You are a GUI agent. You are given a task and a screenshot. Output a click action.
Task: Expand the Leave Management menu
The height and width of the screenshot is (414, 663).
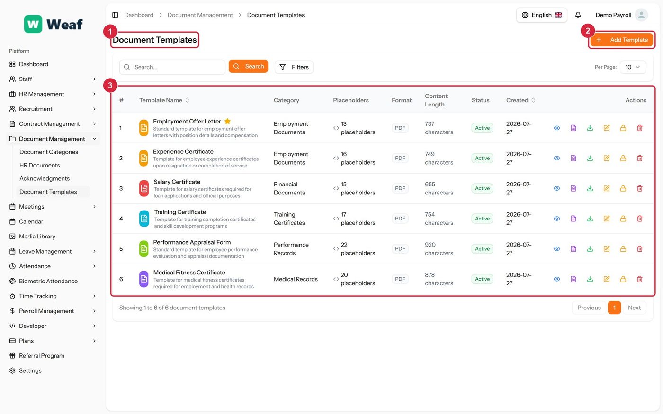[52, 251]
